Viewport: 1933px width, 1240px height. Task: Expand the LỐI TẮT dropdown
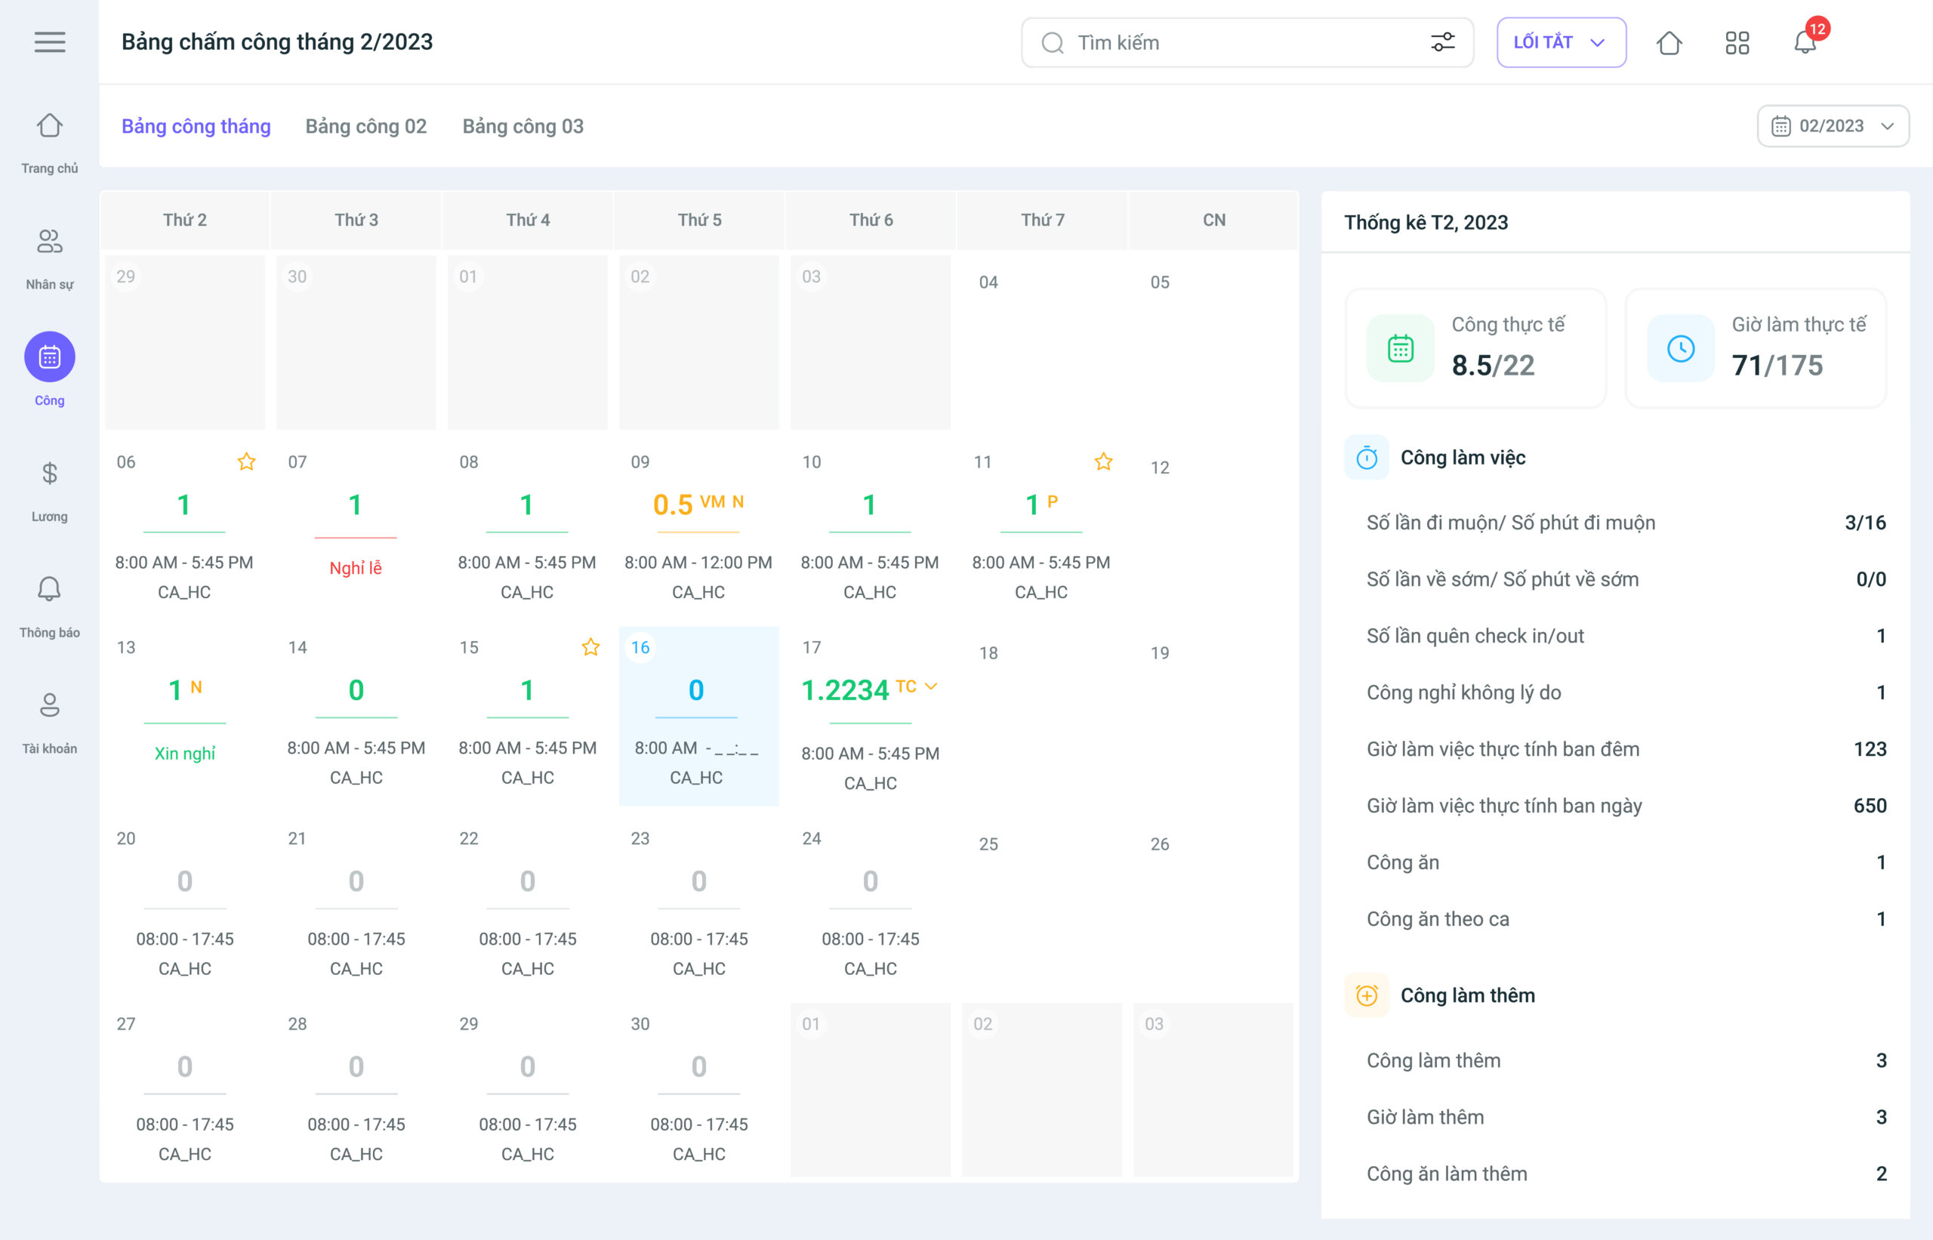point(1560,43)
